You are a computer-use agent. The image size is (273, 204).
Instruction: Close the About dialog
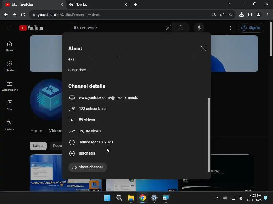pyautogui.click(x=203, y=48)
